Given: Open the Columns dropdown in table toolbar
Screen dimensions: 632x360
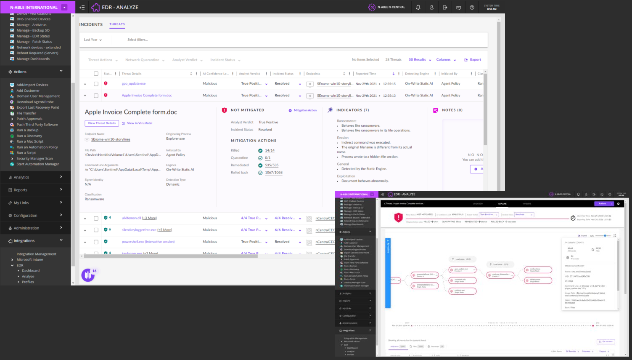Looking at the screenshot, I should (x=446, y=60).
